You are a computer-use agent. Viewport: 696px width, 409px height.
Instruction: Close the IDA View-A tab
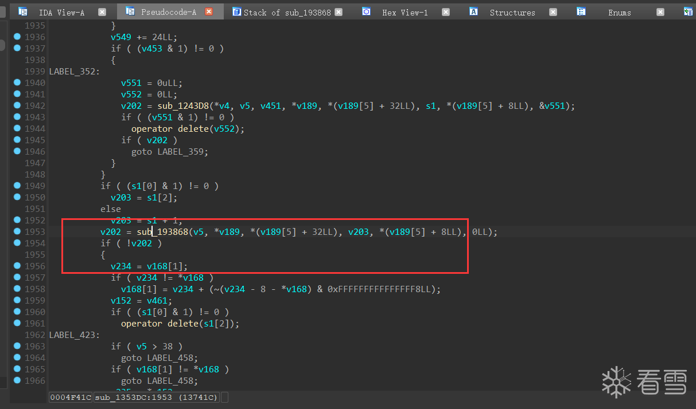point(102,12)
